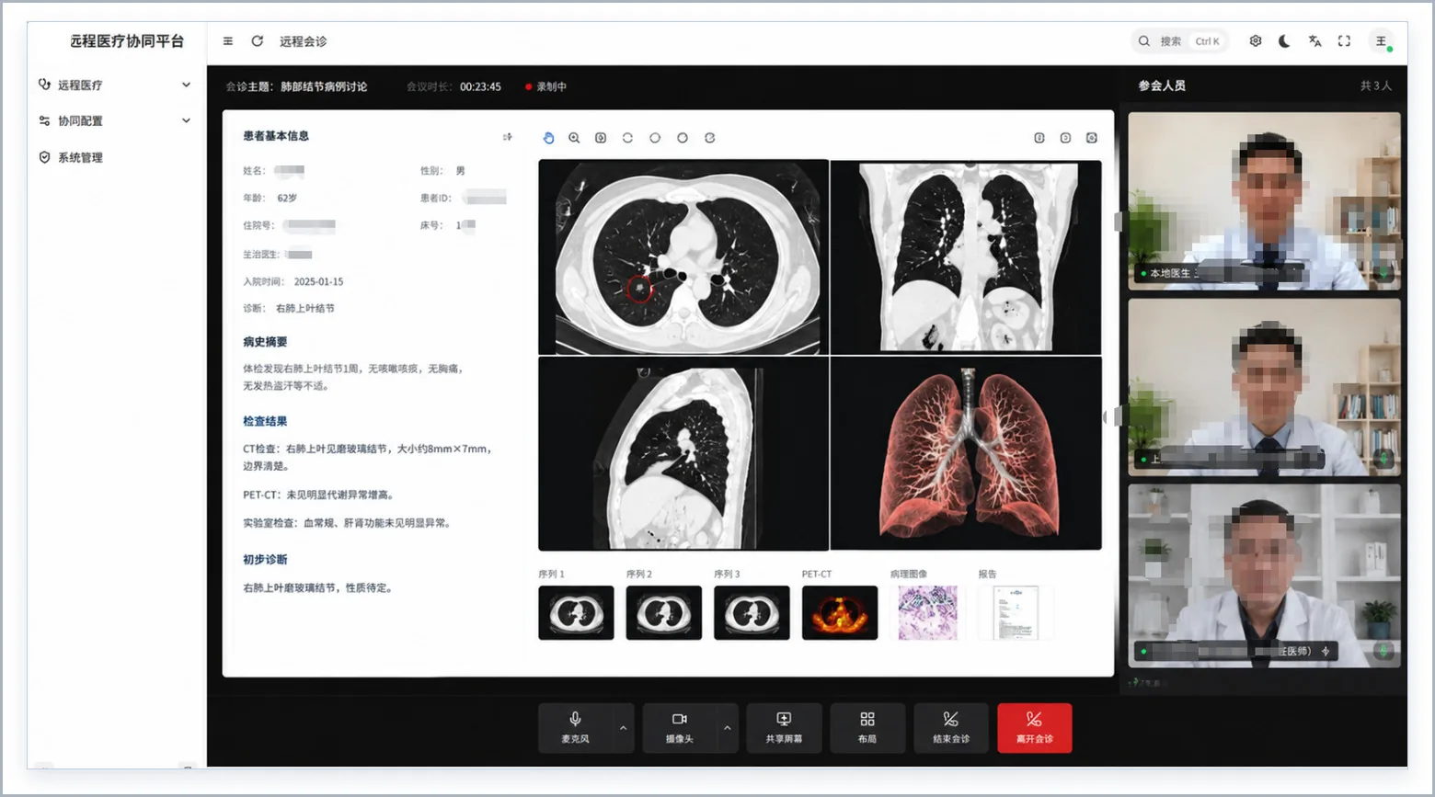
Task: Open the 病理图像 pathology thumbnail
Action: (x=927, y=613)
